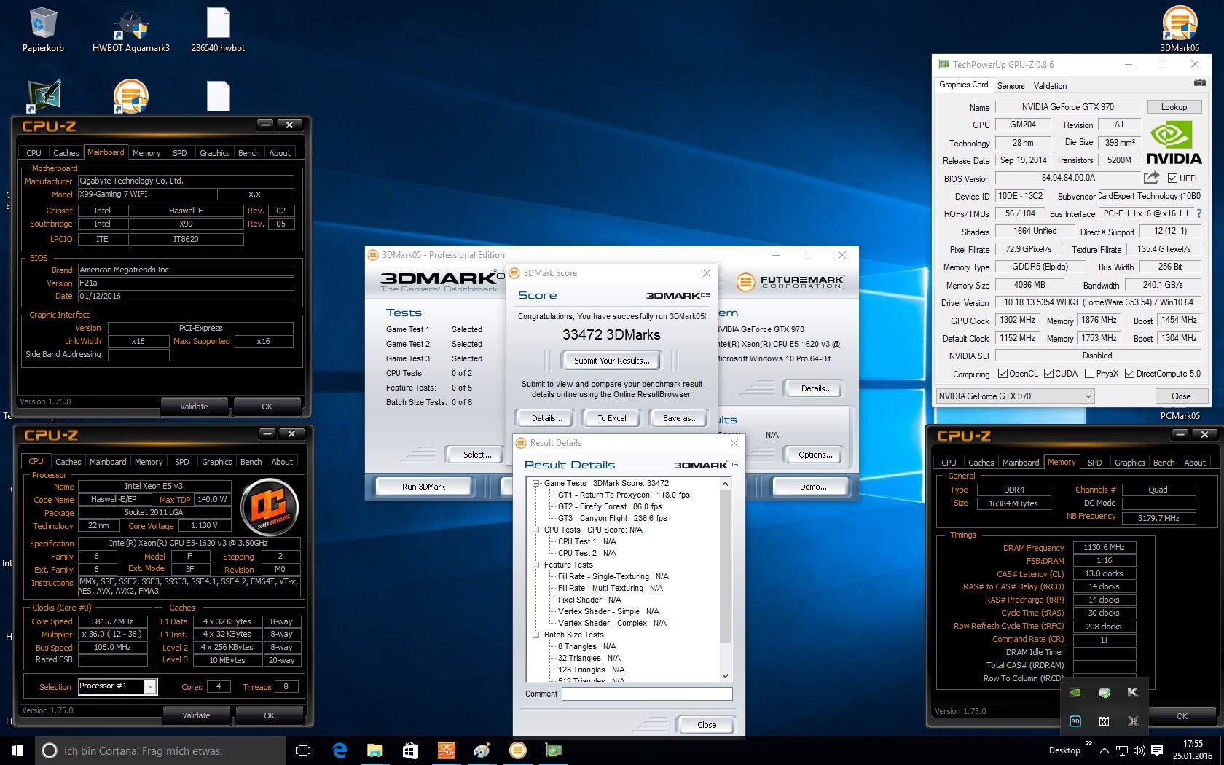This screenshot has height=765, width=1224.
Task: Click the Bus Interface question mark icon
Action: [x=1199, y=213]
